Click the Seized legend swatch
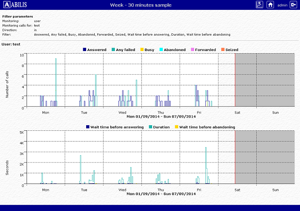Viewport: 300px width, 211px height. point(223,50)
